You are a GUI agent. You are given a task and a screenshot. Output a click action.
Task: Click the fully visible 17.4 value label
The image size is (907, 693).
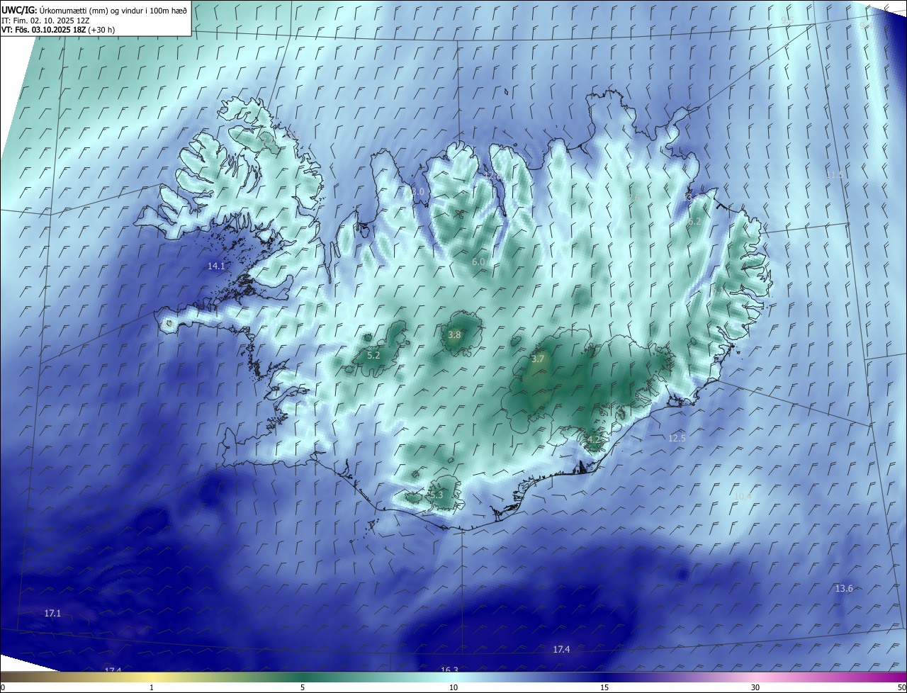pyautogui.click(x=561, y=650)
